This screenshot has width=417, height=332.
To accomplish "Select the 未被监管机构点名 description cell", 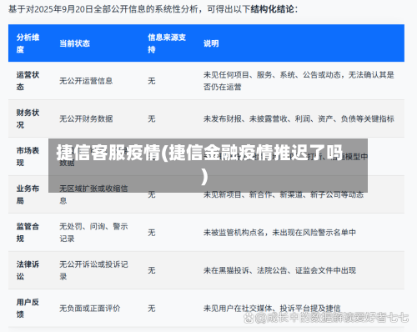I will 279,232.
